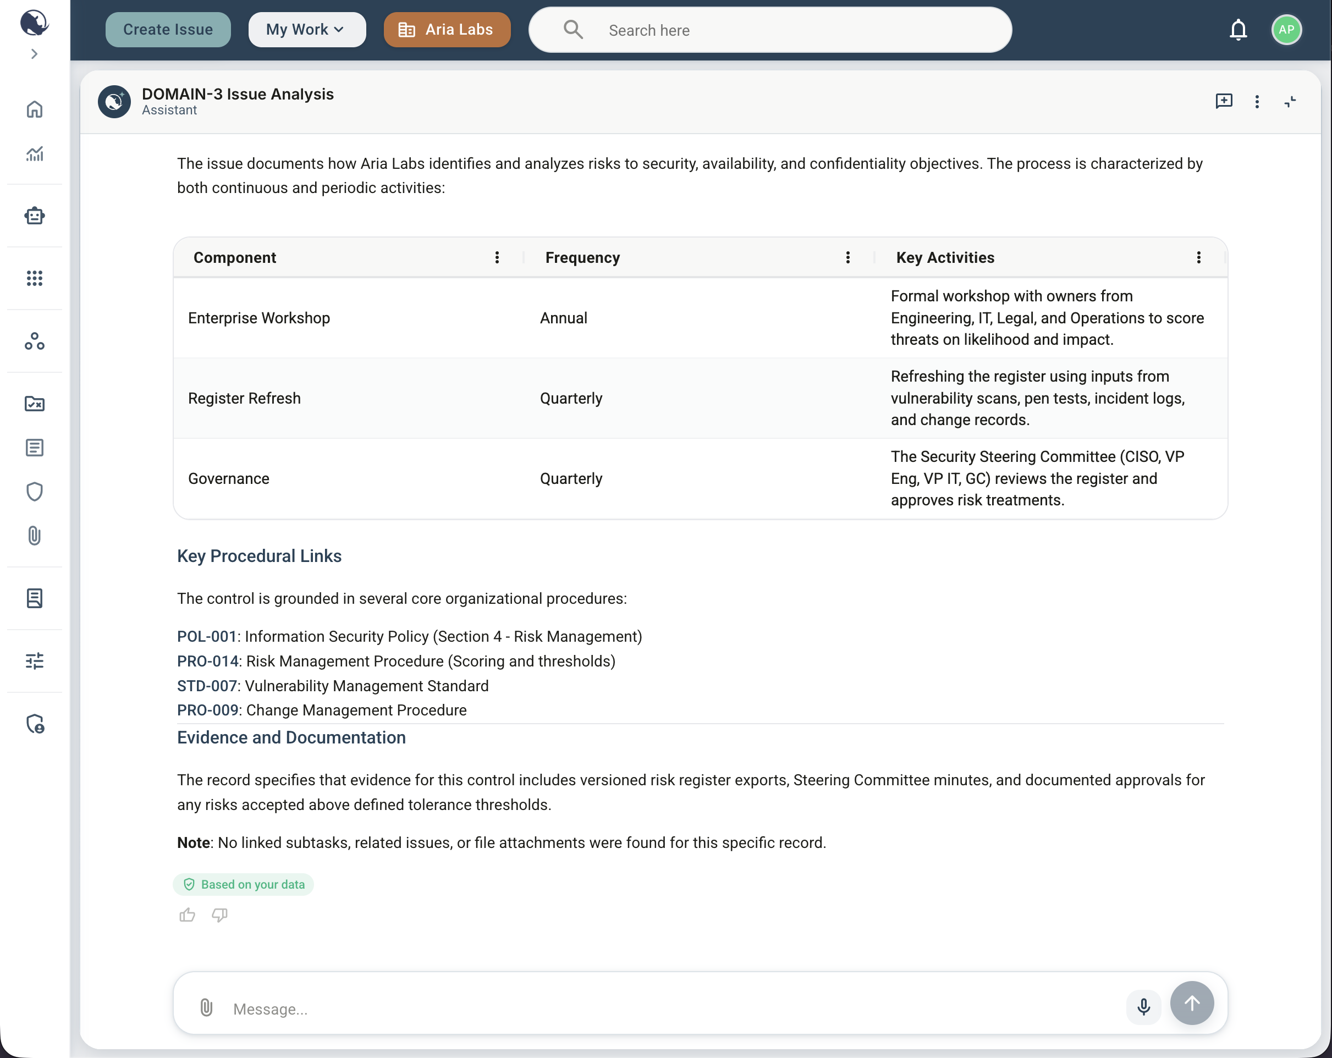The width and height of the screenshot is (1332, 1058).
Task: Open the robot assistant sidebar icon
Action: (x=35, y=216)
